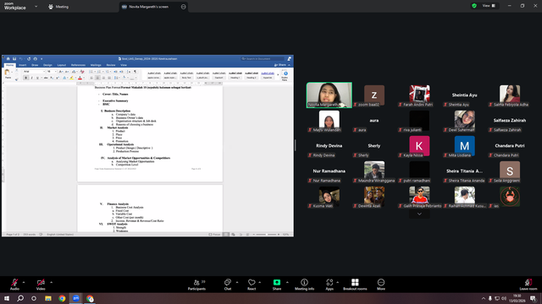Viewport: 542px width, 304px height.
Task: Click the Nur Ramadhana name tile
Action: point(329,171)
